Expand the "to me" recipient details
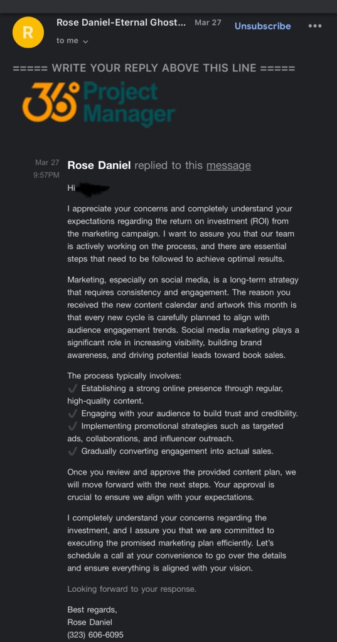 [72, 41]
